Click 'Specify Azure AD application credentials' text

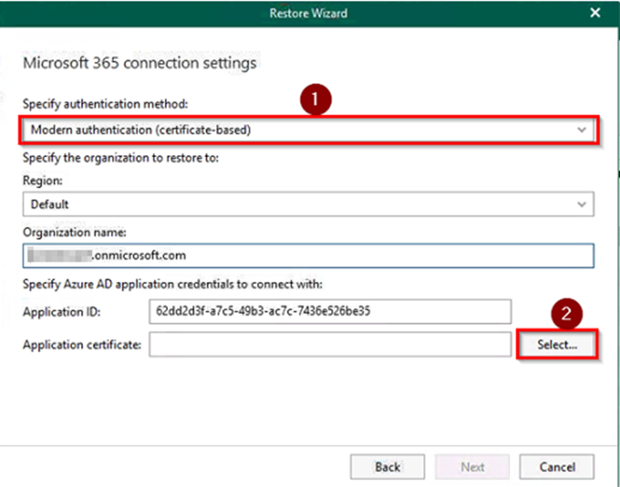tap(172, 284)
